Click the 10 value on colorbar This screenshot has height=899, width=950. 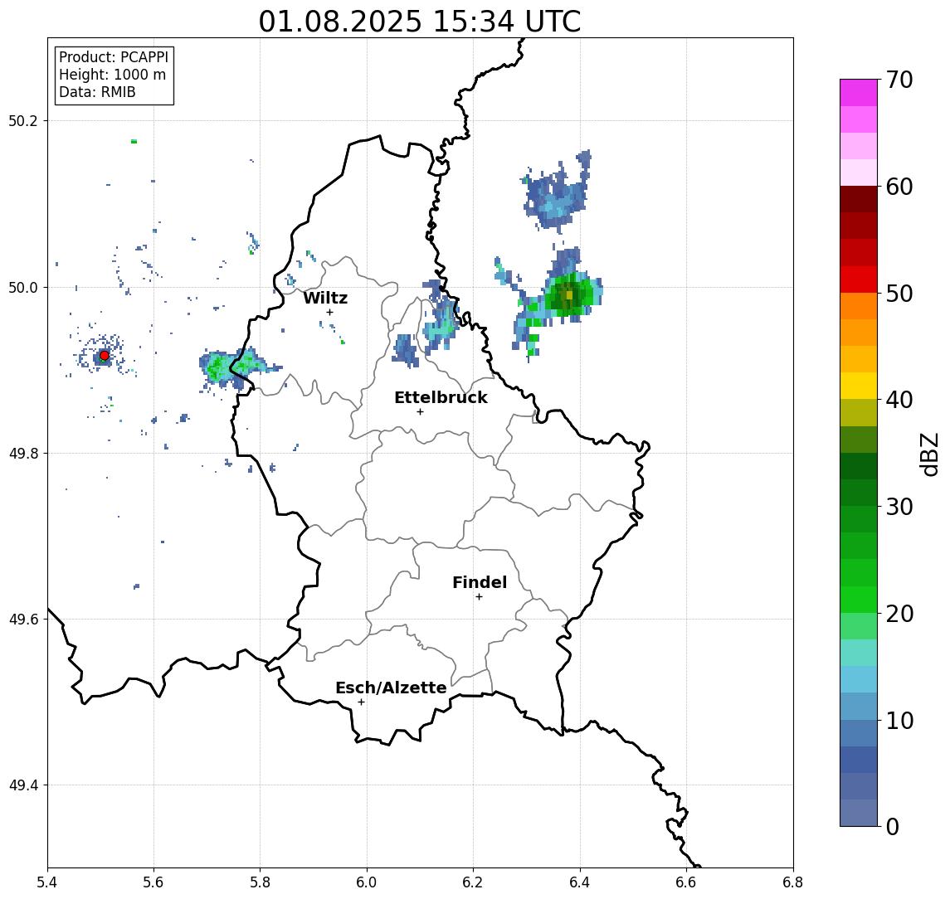click(x=899, y=720)
